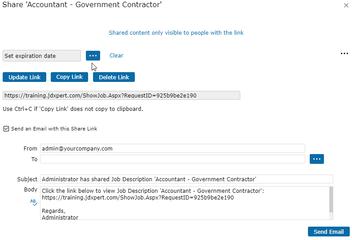The width and height of the screenshot is (352, 240).
Task: Open recipient picker beside the To field
Action: (x=316, y=159)
